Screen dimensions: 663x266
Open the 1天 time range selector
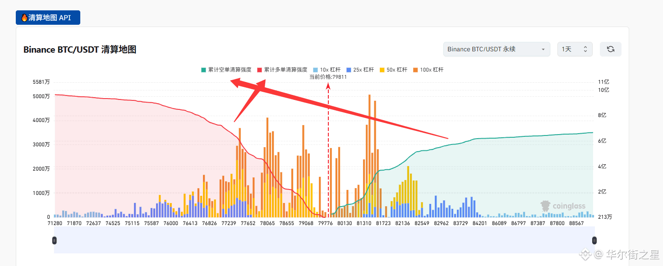pyautogui.click(x=575, y=49)
